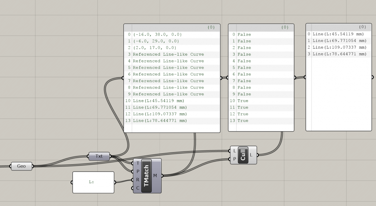376x206 pixels.
Task: Click the row 'Line(L:45.54119 mm)' at index 10
Action: coord(172,101)
